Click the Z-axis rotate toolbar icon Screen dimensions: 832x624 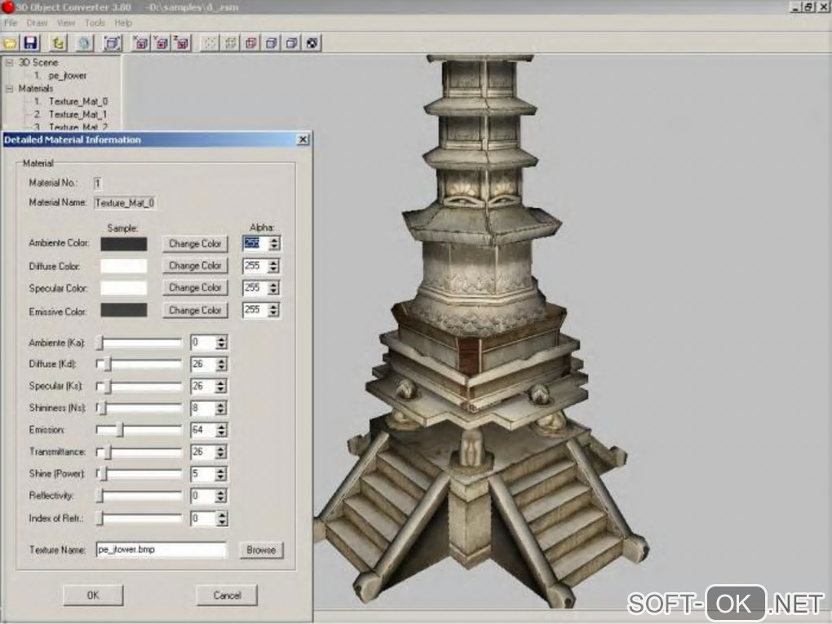183,42
